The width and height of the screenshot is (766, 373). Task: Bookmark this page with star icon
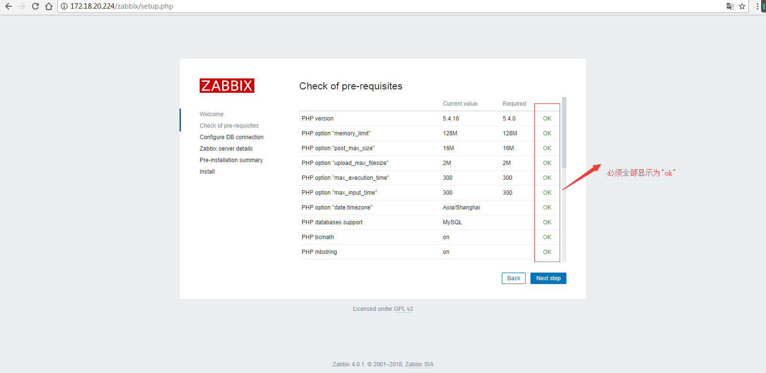pyautogui.click(x=742, y=6)
